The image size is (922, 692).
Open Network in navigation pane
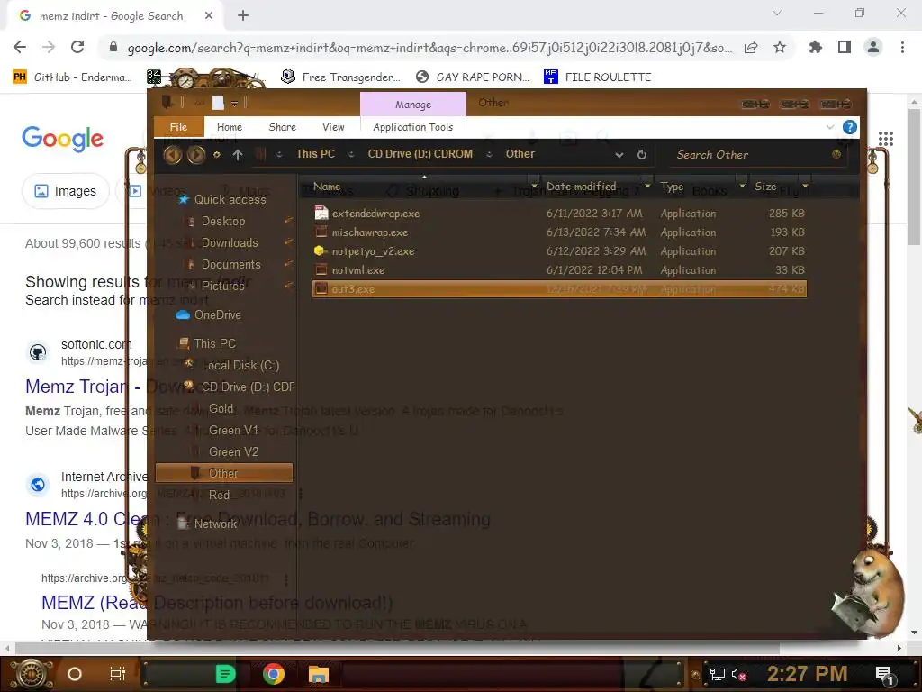point(215,524)
